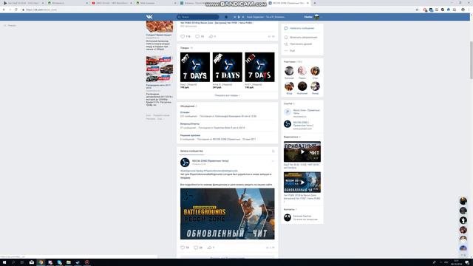Open the DayZ 7 DAYS product thumbnail
Screen dimensions: 473x266
click(x=195, y=67)
